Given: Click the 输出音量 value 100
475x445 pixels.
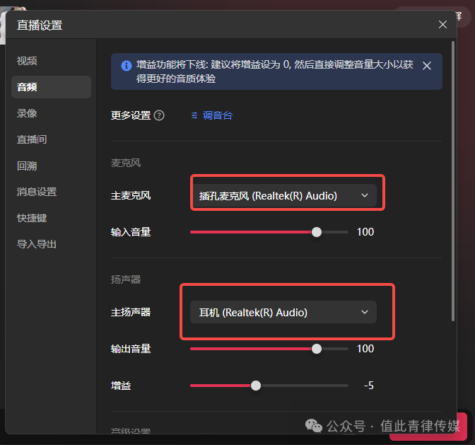Looking at the screenshot, I should (x=365, y=349).
